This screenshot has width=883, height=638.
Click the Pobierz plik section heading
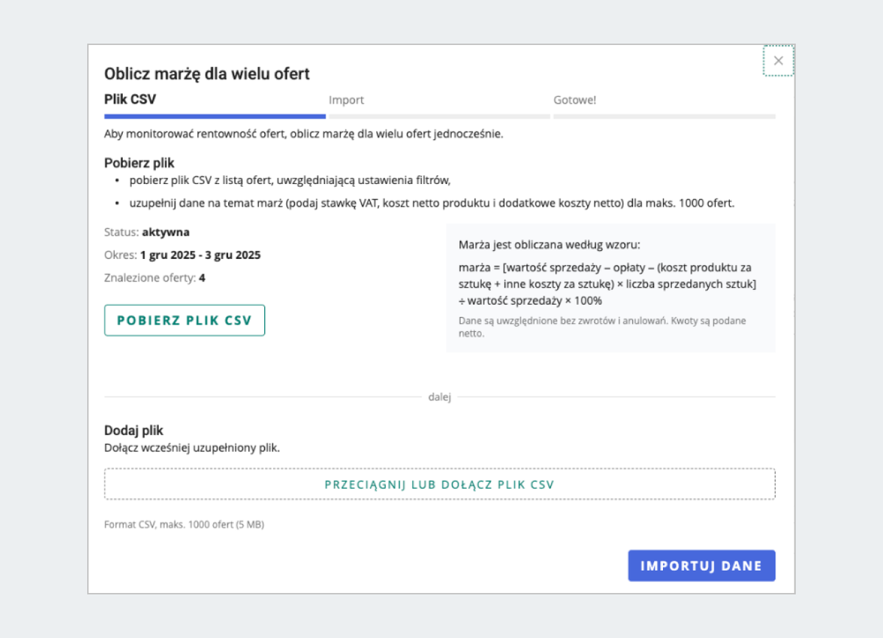(x=139, y=163)
